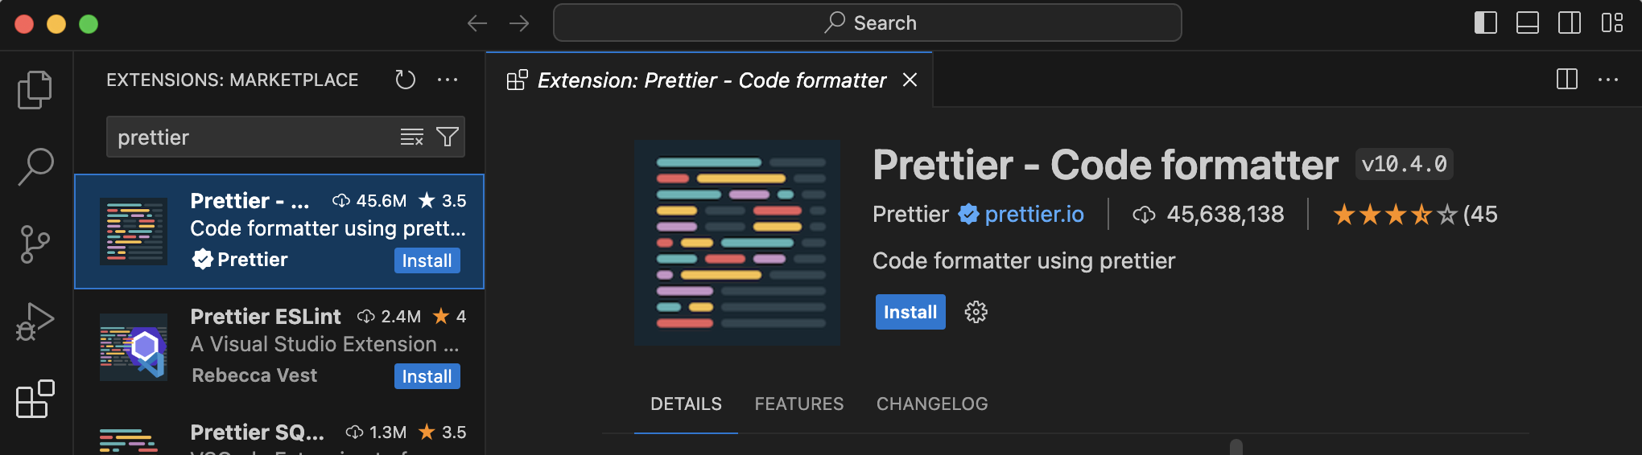
Task: Split the editor to the right
Action: pos(1566,79)
